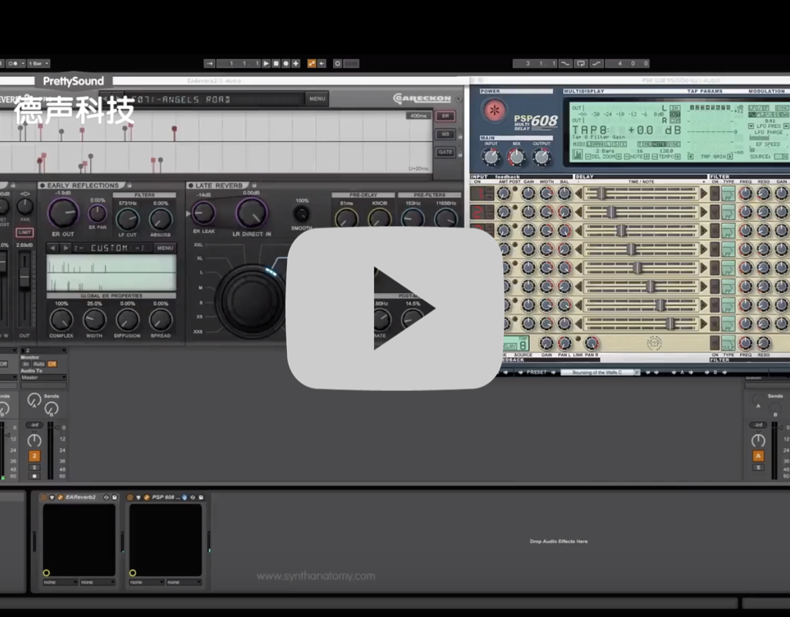Toggle tap 1 ON button in PSP 608

[x=481, y=194]
